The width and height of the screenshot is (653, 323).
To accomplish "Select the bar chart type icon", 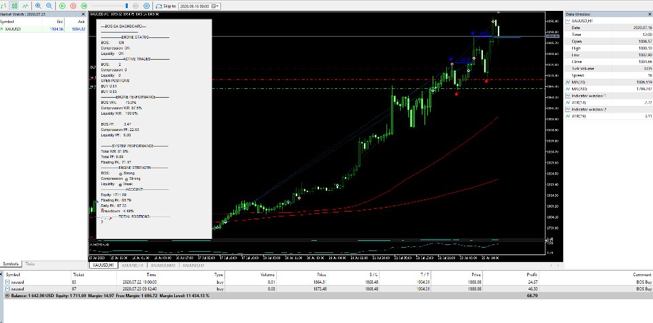I will tap(4, 6).
